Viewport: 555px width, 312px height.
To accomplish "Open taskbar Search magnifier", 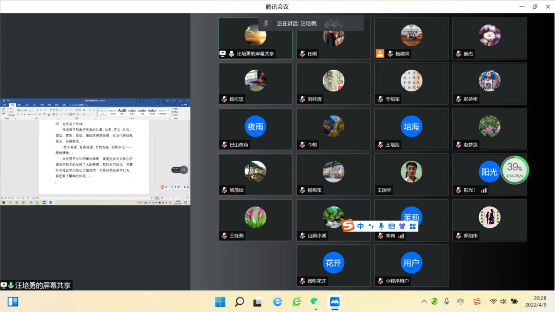I will 239,302.
